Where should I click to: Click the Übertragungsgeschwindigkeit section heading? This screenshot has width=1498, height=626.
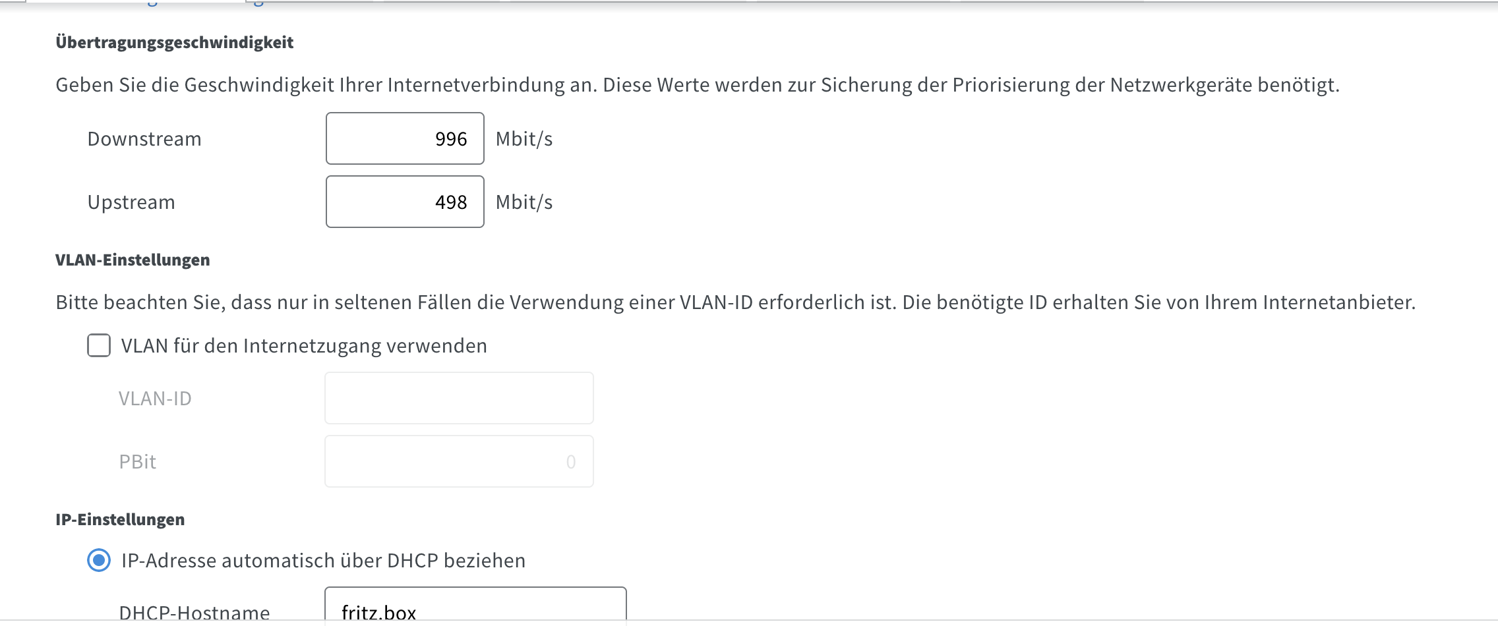pos(175,43)
